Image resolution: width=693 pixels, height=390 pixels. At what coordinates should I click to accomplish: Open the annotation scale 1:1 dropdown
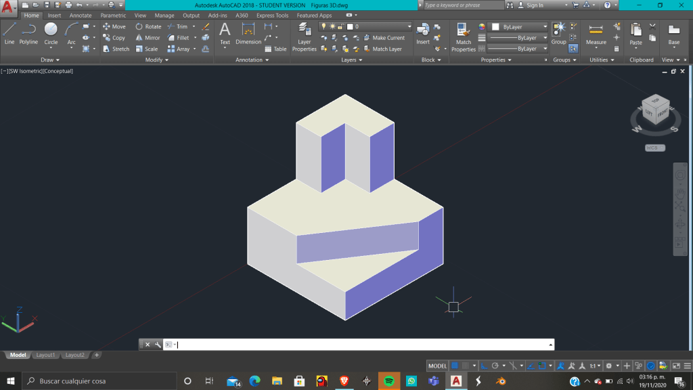pyautogui.click(x=595, y=366)
